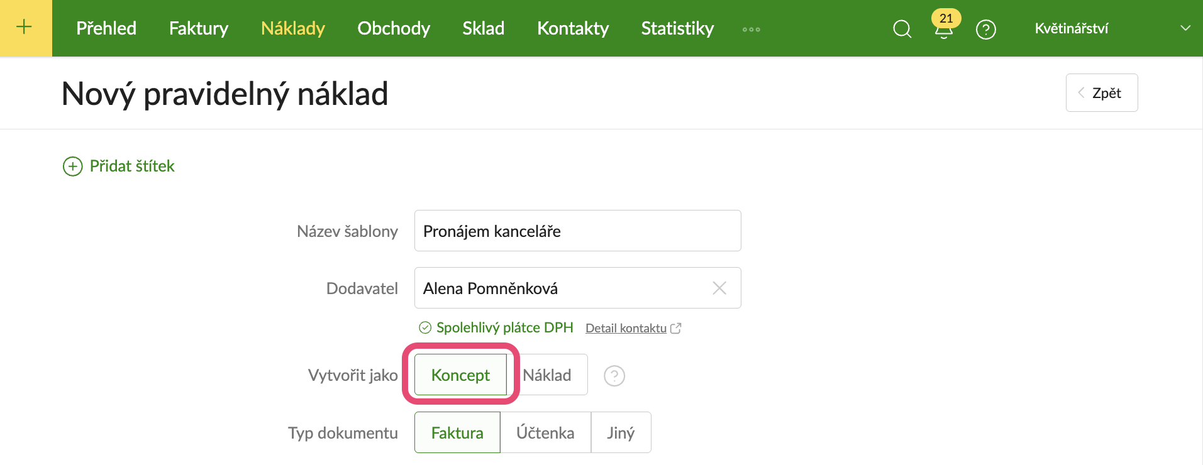The width and height of the screenshot is (1203, 465).
Task: Click the yellow plus quick-add button
Action: pyautogui.click(x=26, y=28)
